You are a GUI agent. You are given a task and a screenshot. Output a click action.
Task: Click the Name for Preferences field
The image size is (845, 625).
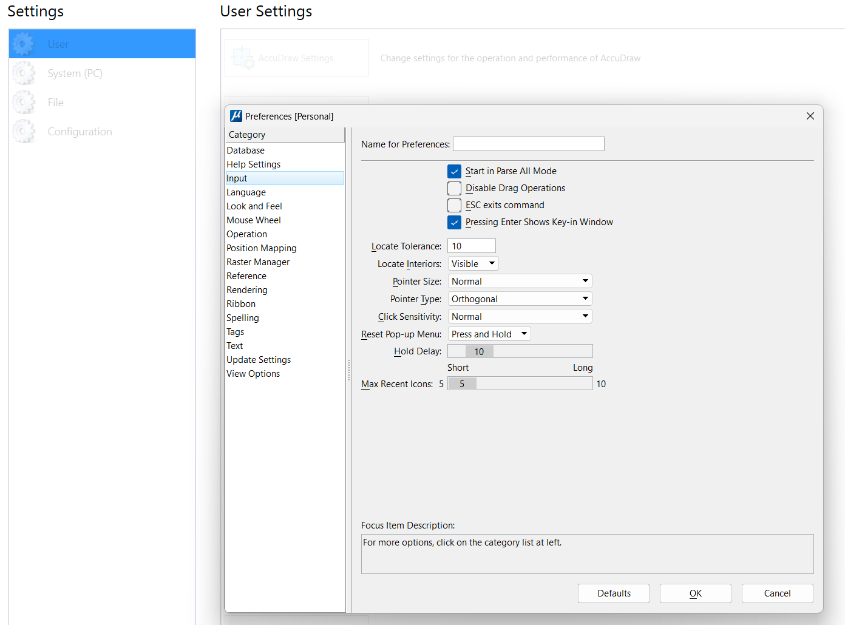[529, 144]
